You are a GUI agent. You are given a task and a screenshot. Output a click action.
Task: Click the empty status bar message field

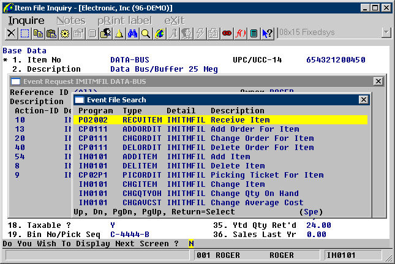(97, 255)
